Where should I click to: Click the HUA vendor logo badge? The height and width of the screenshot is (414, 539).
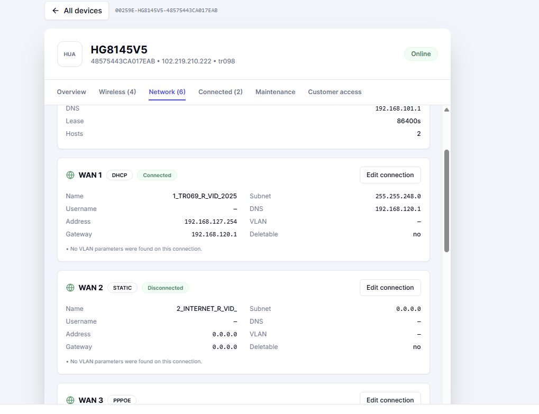tap(70, 54)
